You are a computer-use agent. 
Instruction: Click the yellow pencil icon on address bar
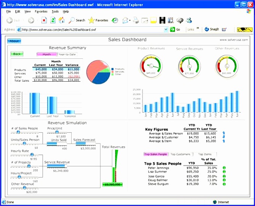click(245, 30)
